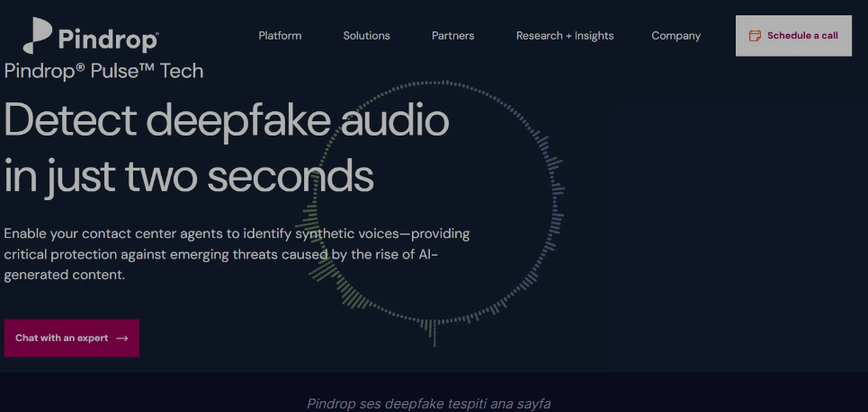The height and width of the screenshot is (412, 868).
Task: Click the Pindrop Pulse Tech heading
Action: point(103,71)
